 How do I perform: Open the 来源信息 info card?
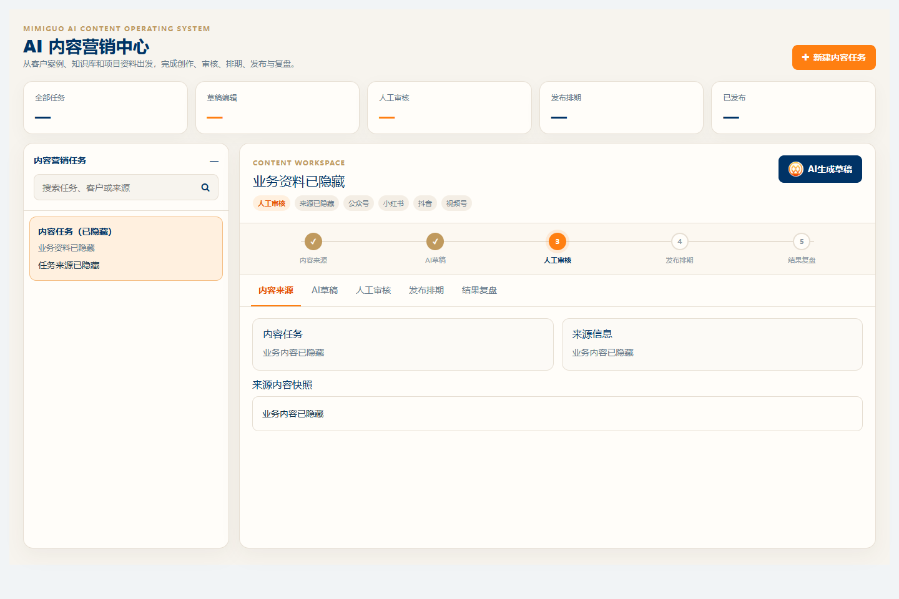[x=712, y=344]
